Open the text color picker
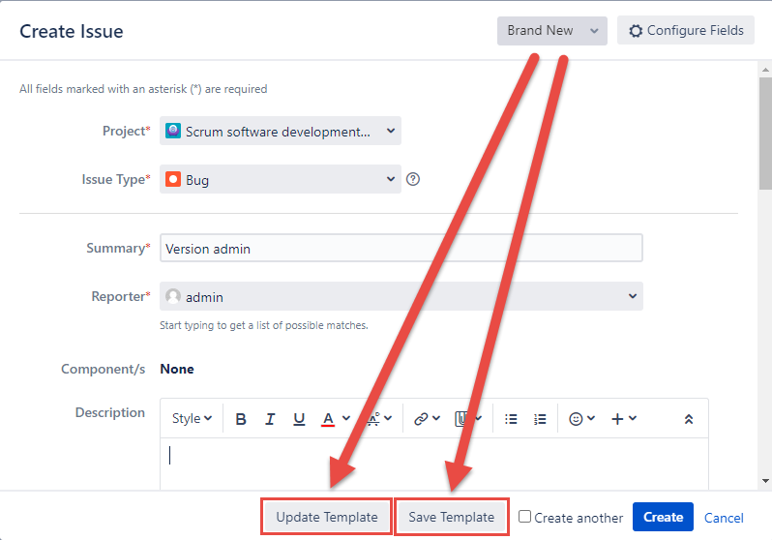Viewport: 772px width, 540px height. [334, 419]
